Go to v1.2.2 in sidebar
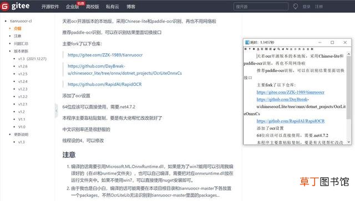 point(23,96)
